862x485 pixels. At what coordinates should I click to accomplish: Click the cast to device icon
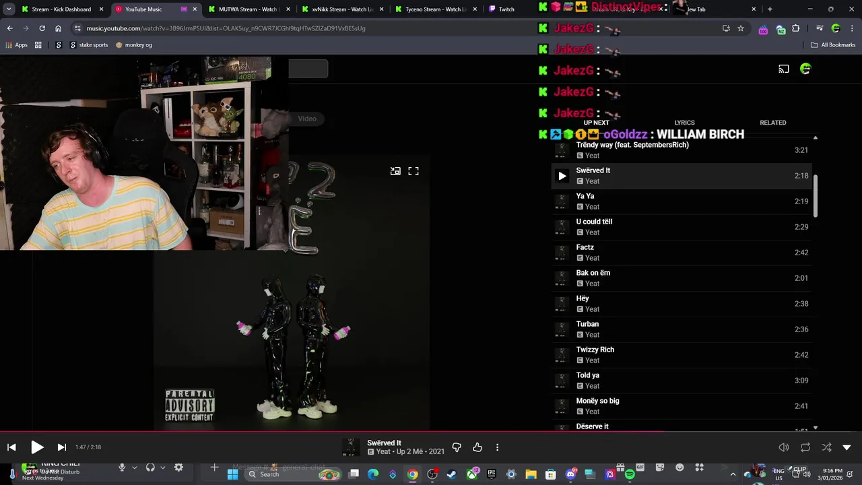[784, 69]
